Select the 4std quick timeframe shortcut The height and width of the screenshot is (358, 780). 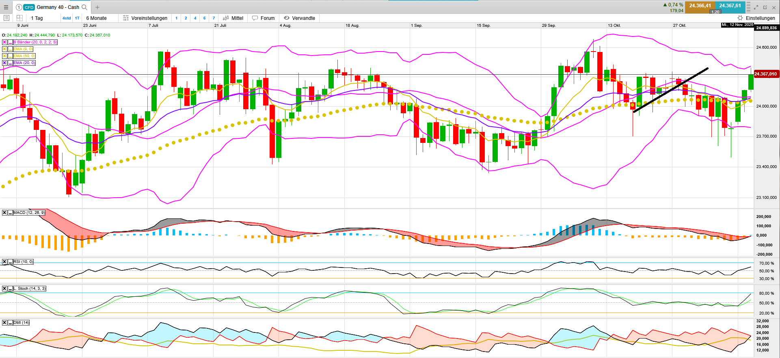click(x=67, y=18)
